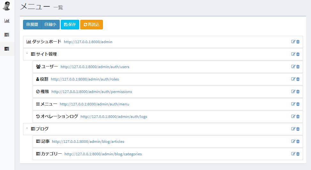Click the edit icon for ダッシュボード row
Image resolution: width=311 pixels, height=170 pixels.
[x=293, y=42]
